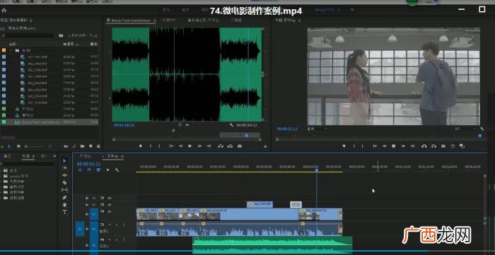Click New Bin folder icon in Project panel
The height and width of the screenshot is (255, 495).
tap(83, 146)
